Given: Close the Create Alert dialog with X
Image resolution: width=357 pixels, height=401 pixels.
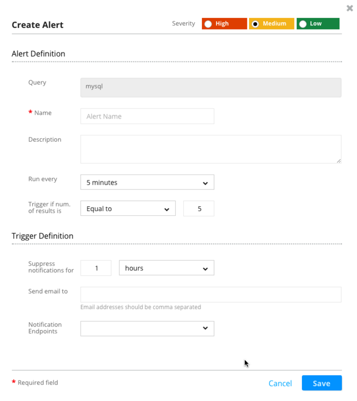Looking at the screenshot, I should [349, 8].
